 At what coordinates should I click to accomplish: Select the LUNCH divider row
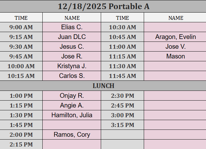(103, 86)
